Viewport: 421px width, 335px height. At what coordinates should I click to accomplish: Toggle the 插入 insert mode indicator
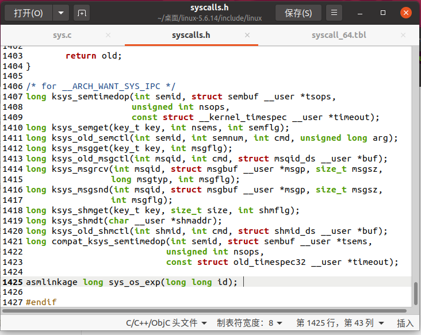click(405, 323)
